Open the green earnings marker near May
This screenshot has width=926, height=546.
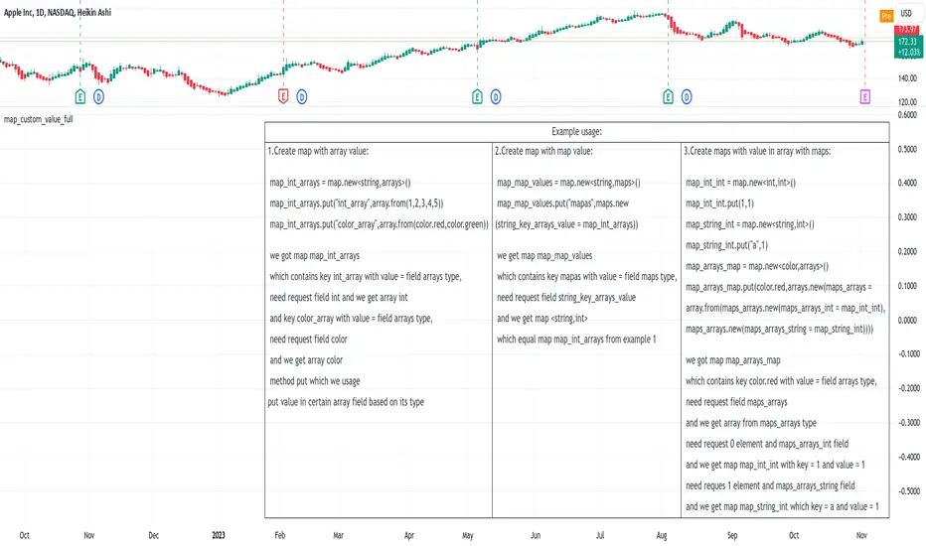coord(477,96)
